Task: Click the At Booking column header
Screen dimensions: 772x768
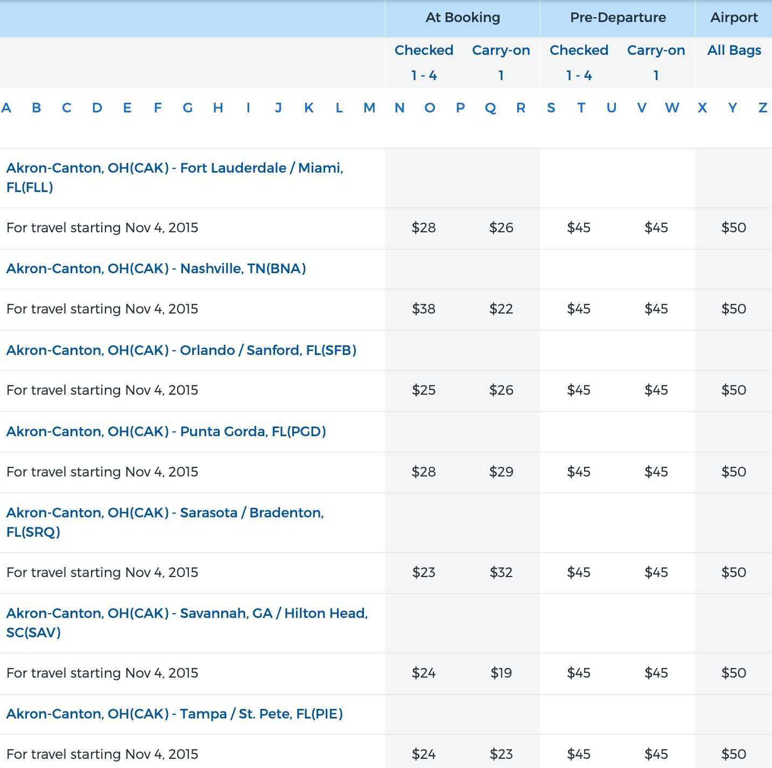Action: tap(462, 18)
